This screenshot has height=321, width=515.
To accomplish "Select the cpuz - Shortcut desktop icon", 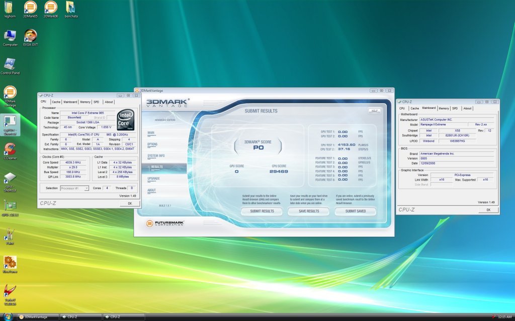I will click(10, 182).
